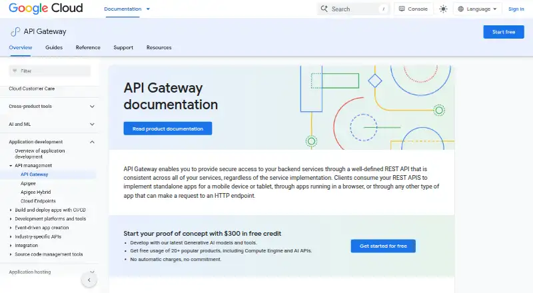
Task: Toggle the light/dark theme sun icon
Action: click(443, 9)
